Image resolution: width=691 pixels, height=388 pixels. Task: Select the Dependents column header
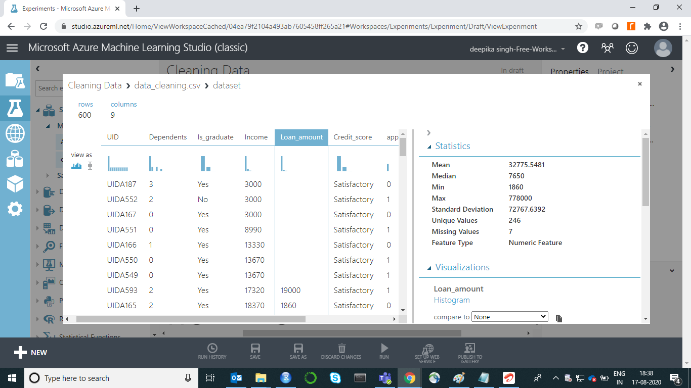pos(168,137)
